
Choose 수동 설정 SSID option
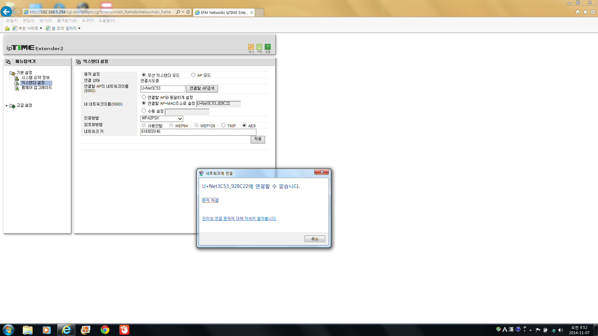coord(144,111)
